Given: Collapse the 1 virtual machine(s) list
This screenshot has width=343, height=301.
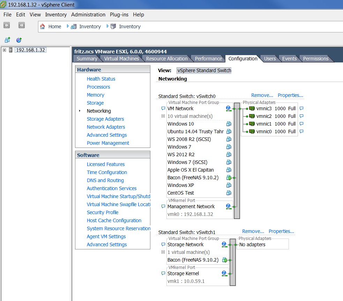Looking at the screenshot, I should point(163,252).
